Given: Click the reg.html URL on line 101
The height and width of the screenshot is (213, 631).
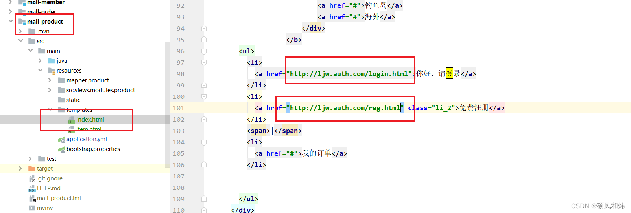Looking at the screenshot, I should [345, 108].
